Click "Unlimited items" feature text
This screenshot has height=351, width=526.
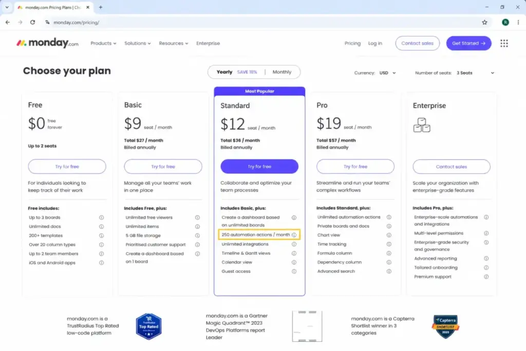pyautogui.click(x=142, y=227)
